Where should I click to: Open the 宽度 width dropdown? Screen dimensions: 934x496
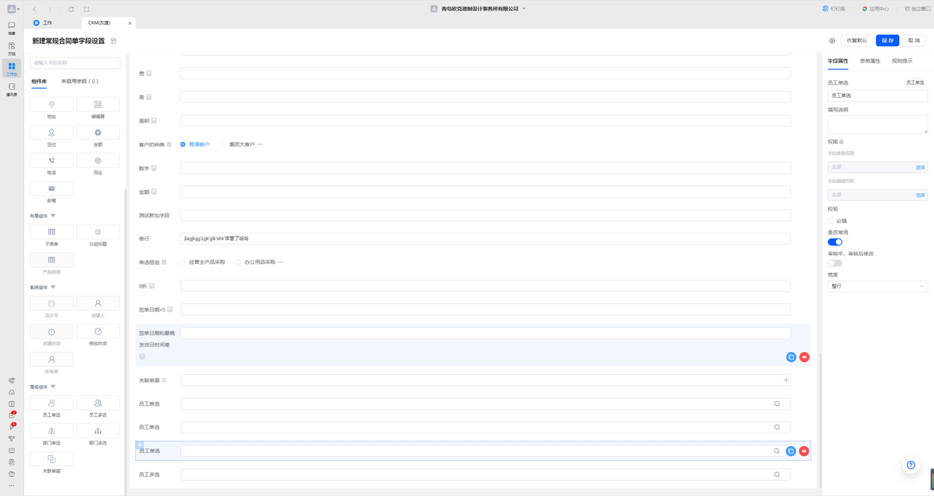coord(877,287)
